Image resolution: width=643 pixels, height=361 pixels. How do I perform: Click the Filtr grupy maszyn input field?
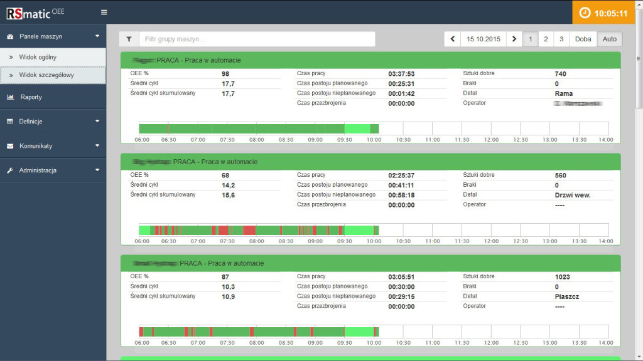(257, 39)
